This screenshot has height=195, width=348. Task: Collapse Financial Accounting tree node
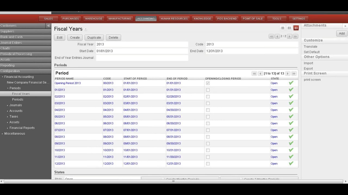[2, 77]
